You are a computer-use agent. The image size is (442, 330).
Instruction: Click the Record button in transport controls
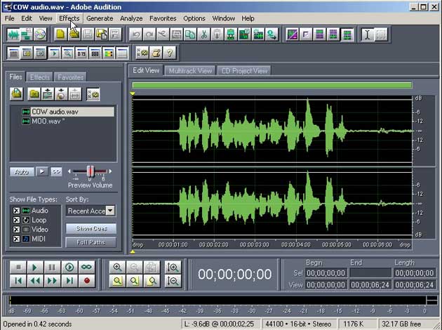click(x=87, y=281)
